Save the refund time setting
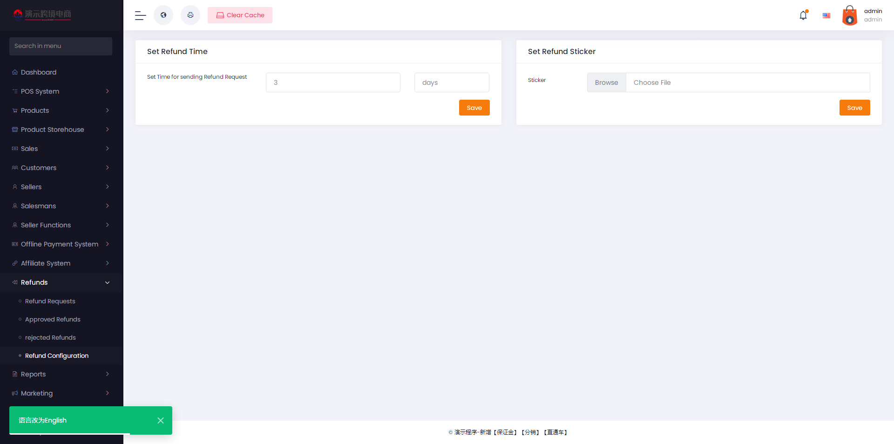This screenshot has height=444, width=894. coord(474,108)
